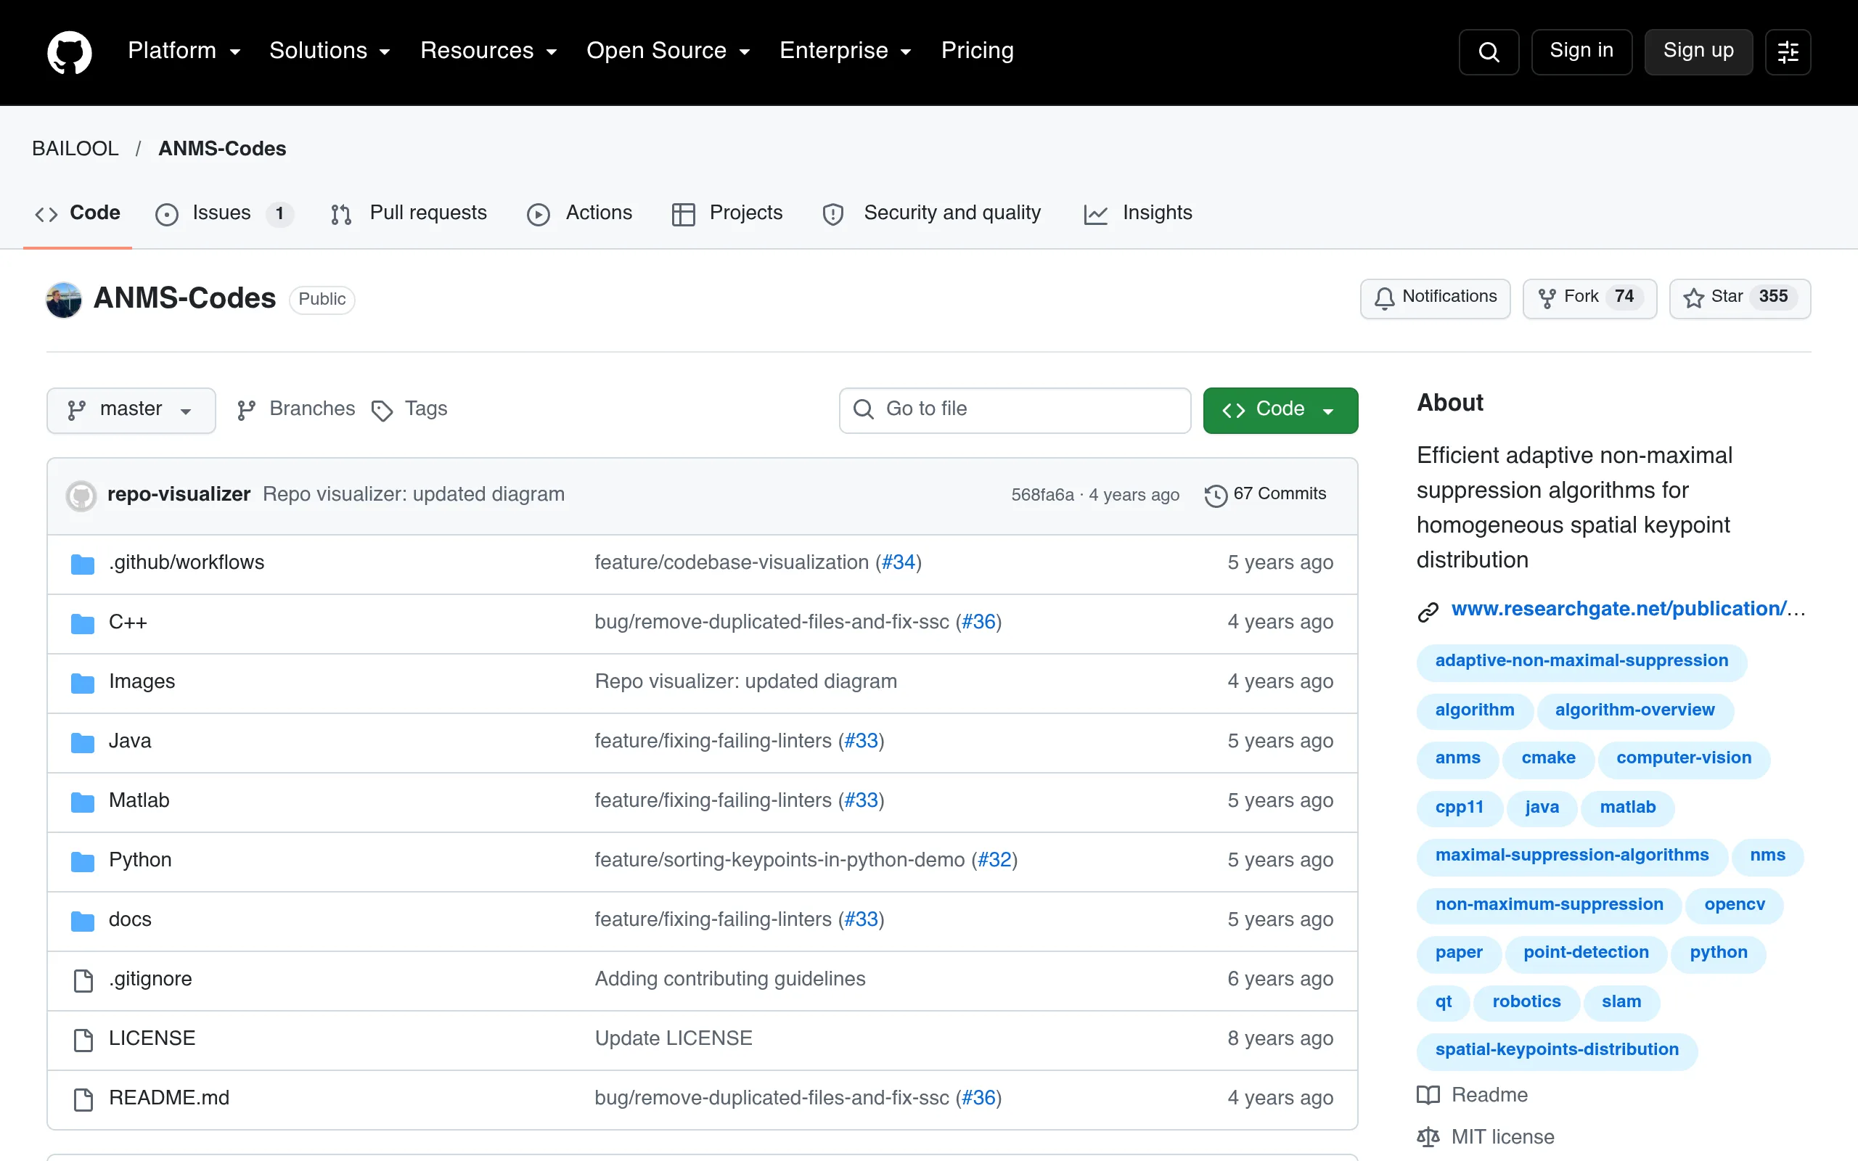1858x1161 pixels.
Task: Open the researchgate.net publication link
Action: pyautogui.click(x=1628, y=610)
